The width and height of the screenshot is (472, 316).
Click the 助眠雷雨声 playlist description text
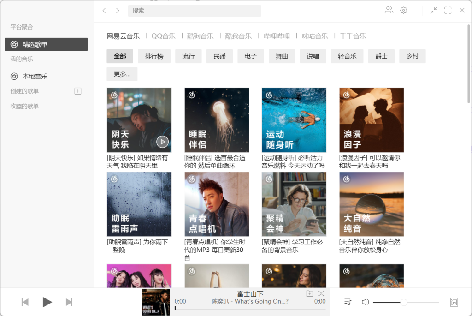pyautogui.click(x=137, y=246)
